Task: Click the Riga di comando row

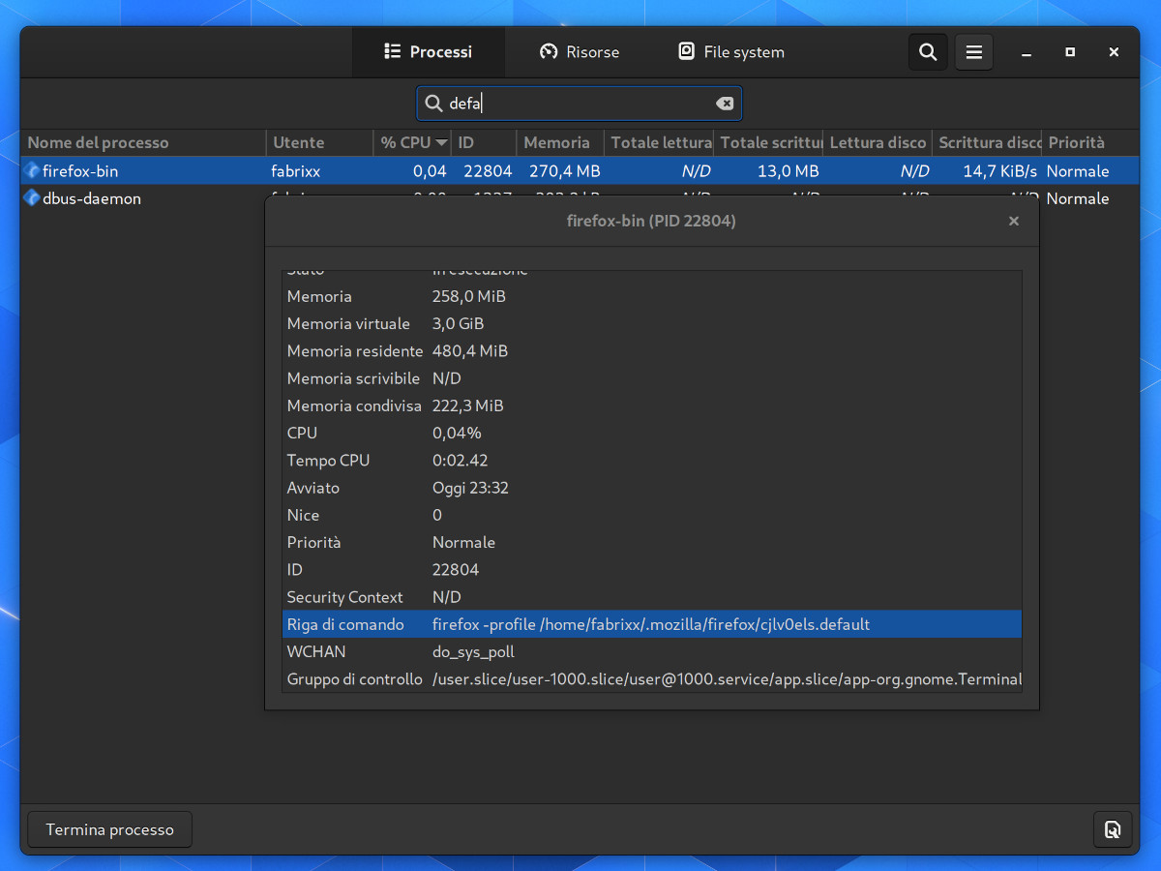Action: point(652,624)
